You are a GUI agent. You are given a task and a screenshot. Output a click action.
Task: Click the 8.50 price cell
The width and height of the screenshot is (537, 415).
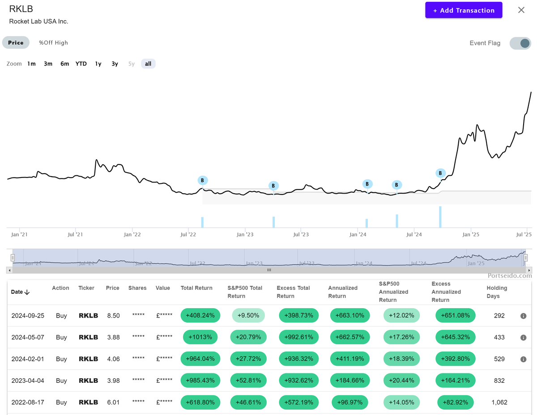pos(113,316)
